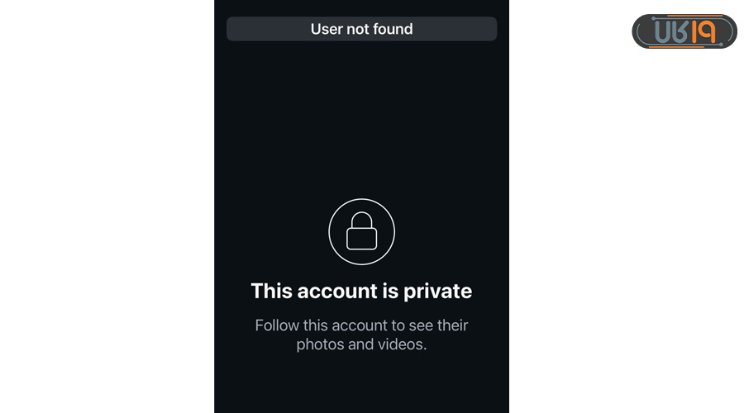Click the 'Follow this account to see their' line
This screenshot has width=744, height=413.
pos(361,325)
